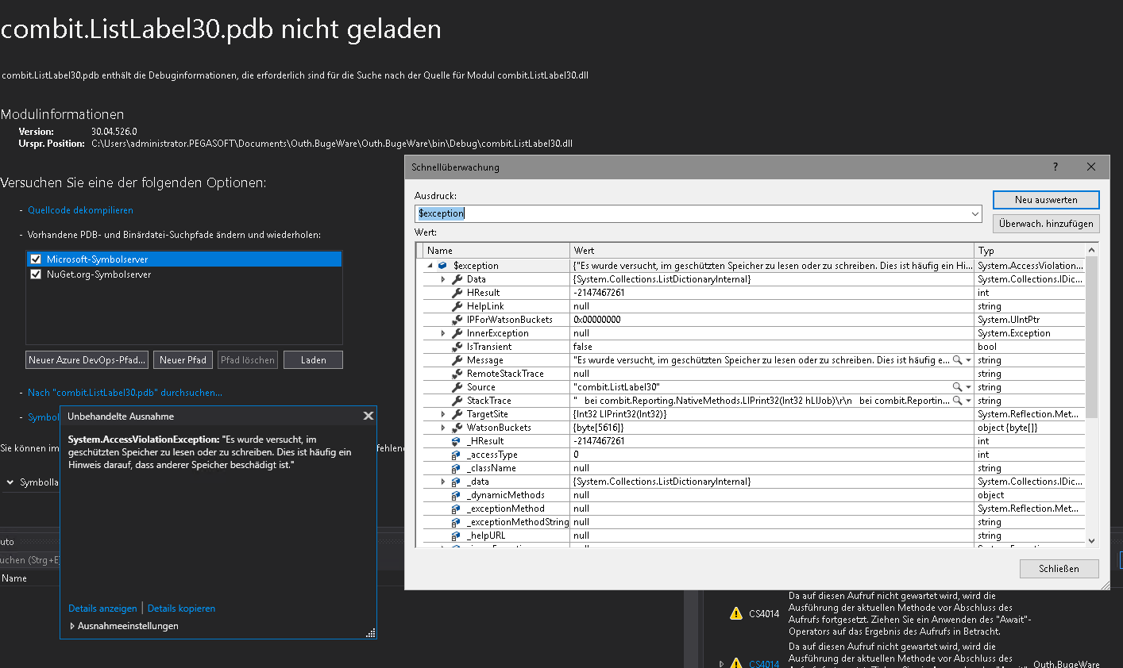Expand the TargetSite node
This screenshot has width=1123, height=668.
[443, 414]
